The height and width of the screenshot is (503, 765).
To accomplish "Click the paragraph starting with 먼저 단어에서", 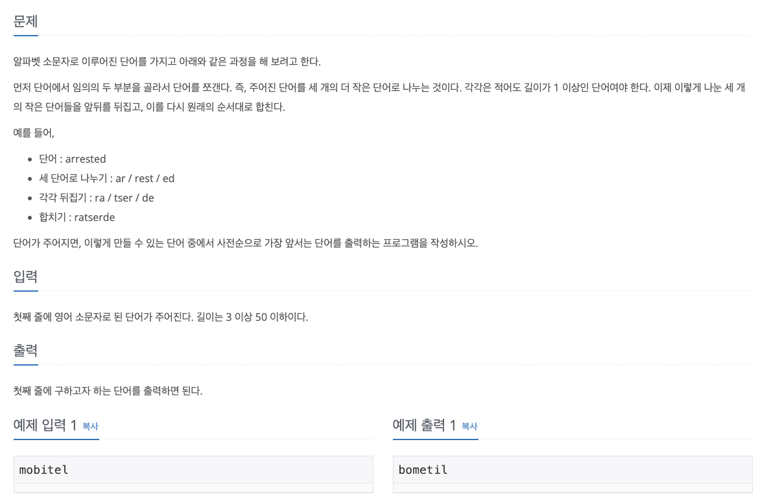I will point(379,97).
